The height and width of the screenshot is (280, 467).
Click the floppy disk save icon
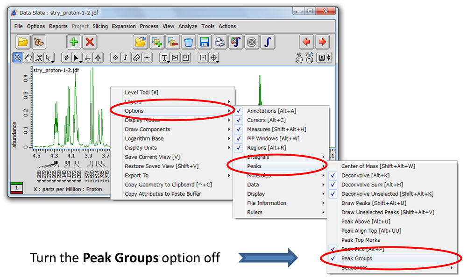204,42
